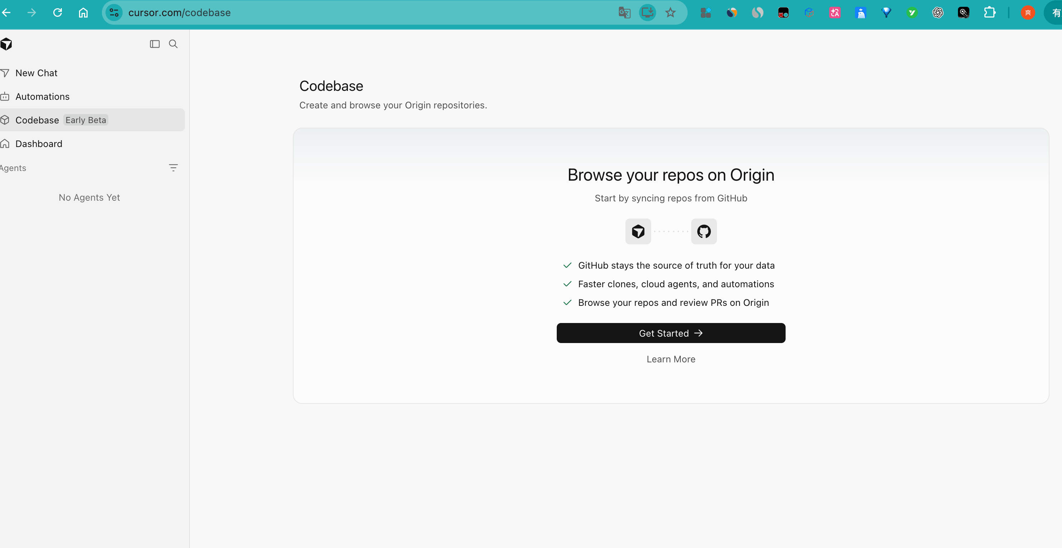The image size is (1062, 548).
Task: Click the Cursor cube icon tile
Action: [638, 231]
